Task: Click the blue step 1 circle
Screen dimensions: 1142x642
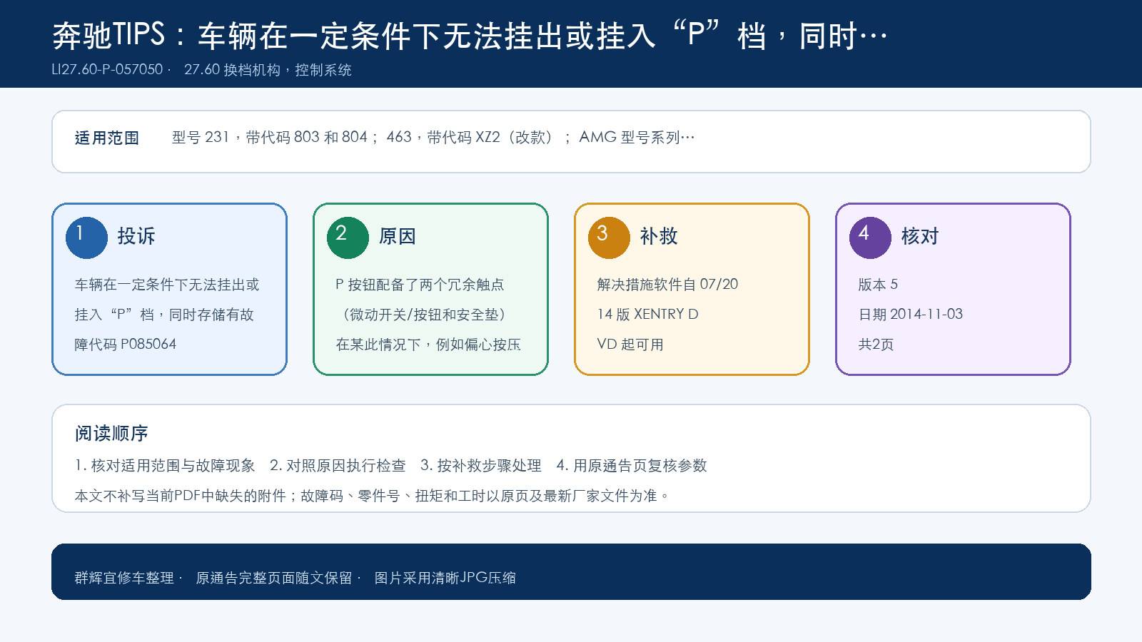Action: tap(86, 238)
